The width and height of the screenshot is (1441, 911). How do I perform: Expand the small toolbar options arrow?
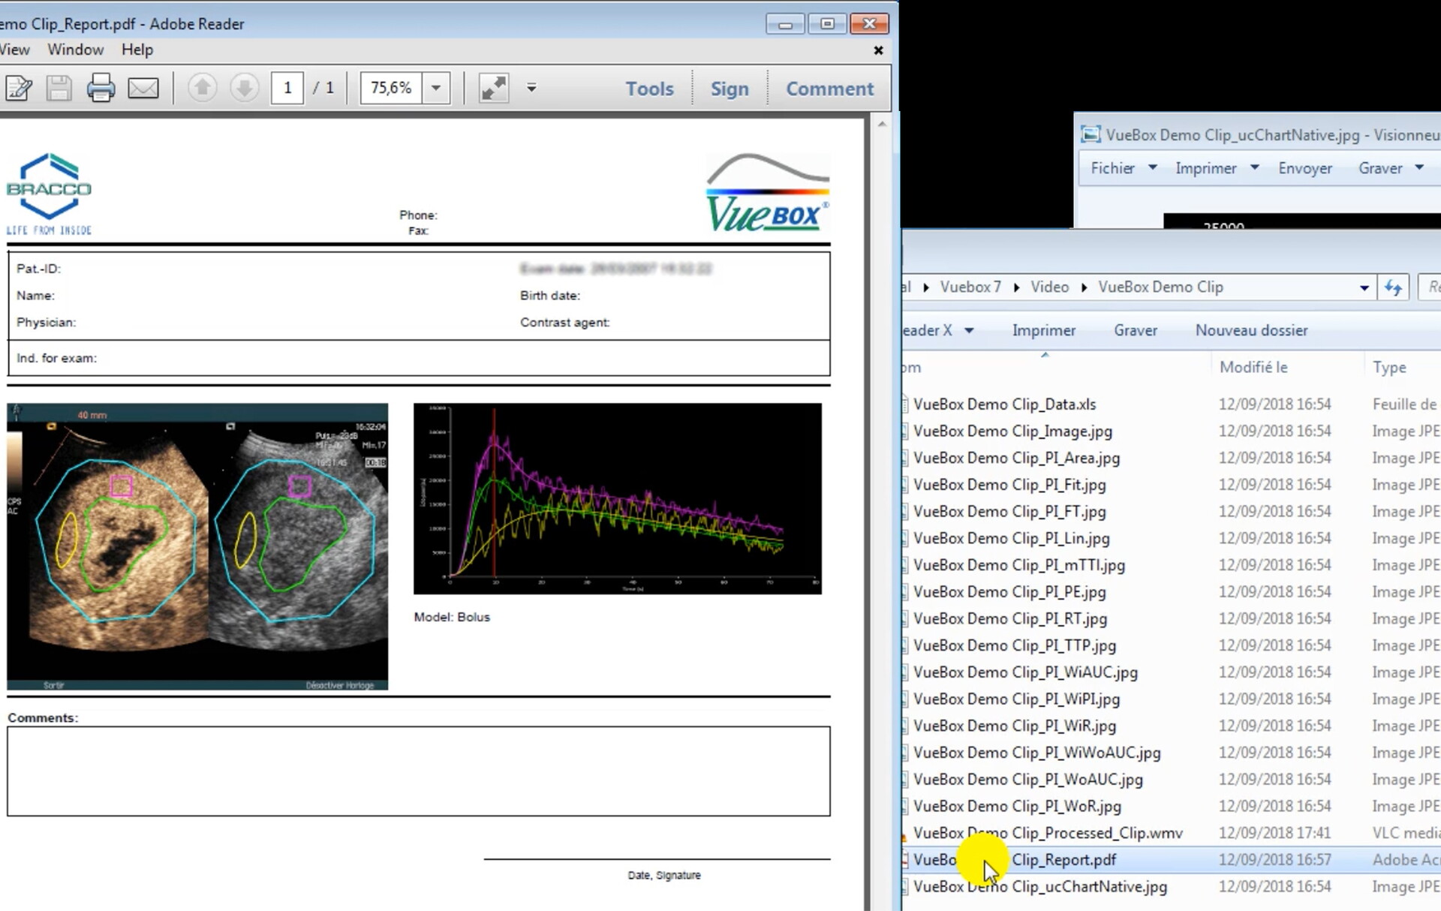coord(531,89)
